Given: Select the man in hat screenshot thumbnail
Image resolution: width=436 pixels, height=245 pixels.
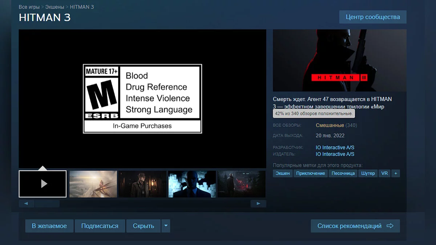Looking at the screenshot, I should tap(142, 184).
